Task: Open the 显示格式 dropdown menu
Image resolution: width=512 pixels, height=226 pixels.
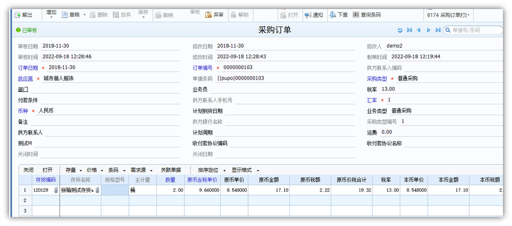Action: point(245,170)
